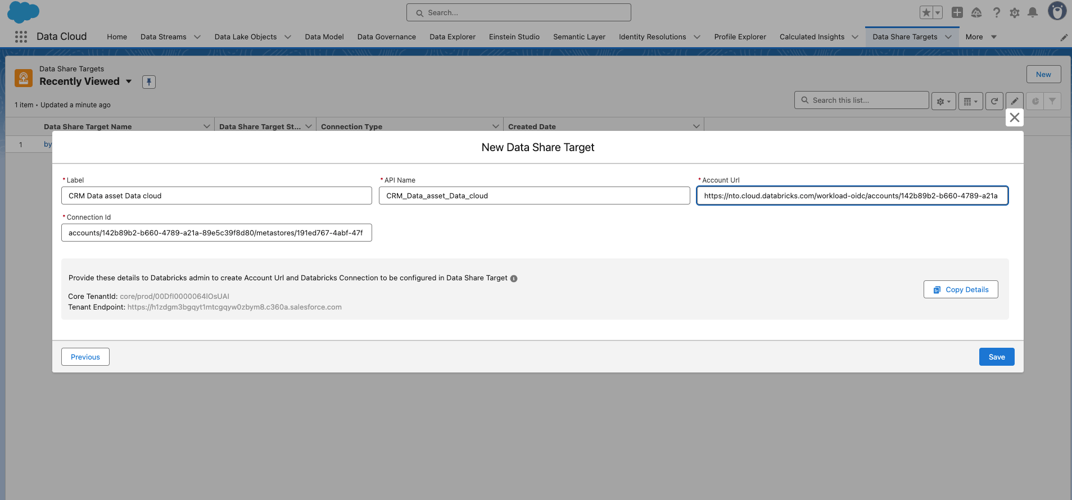
Task: Save the new data share target
Action: pos(997,357)
